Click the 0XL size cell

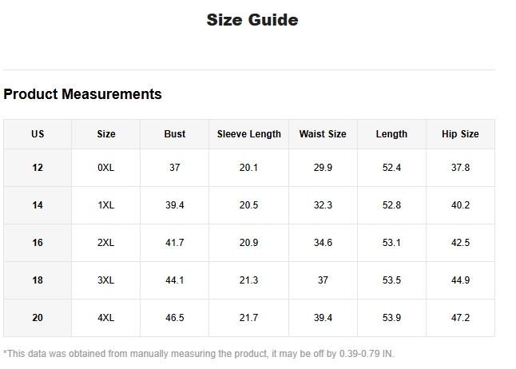coord(106,168)
